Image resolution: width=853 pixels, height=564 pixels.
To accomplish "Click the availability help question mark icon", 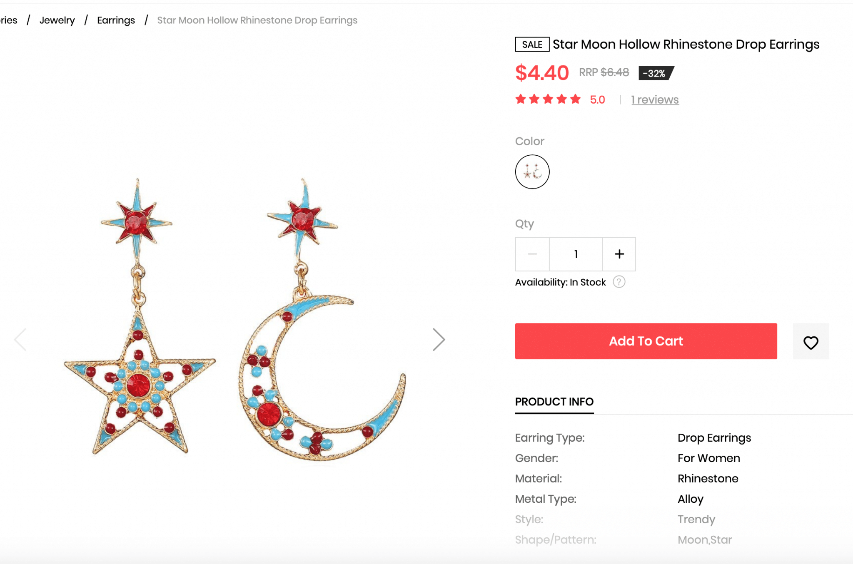I will (x=619, y=282).
